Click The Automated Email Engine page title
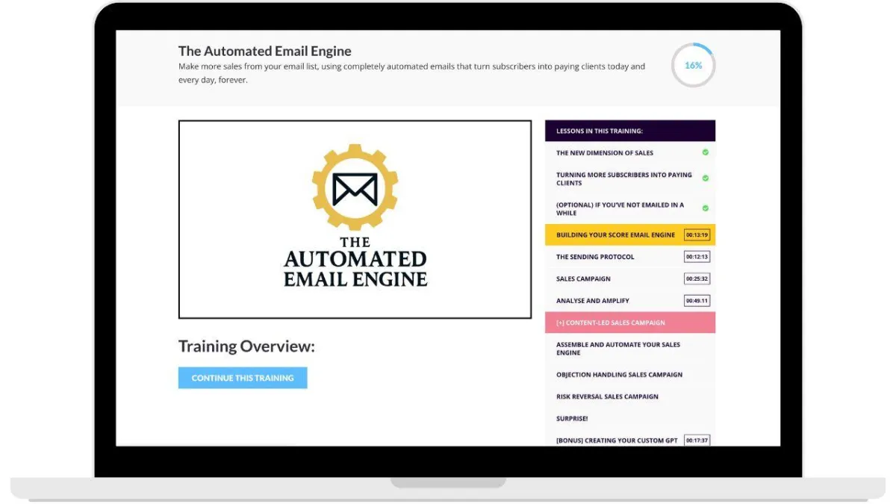 [265, 51]
